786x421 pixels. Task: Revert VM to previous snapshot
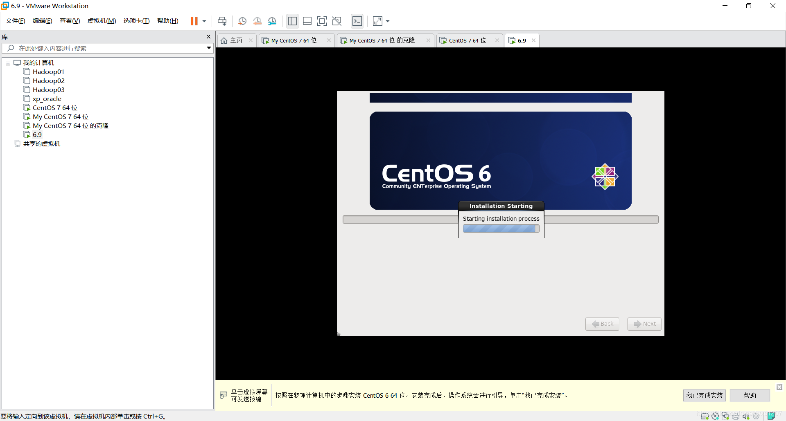(x=257, y=21)
